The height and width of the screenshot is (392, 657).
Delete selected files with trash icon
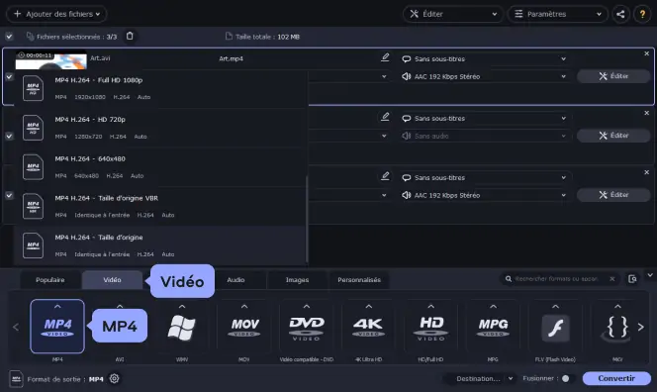pyautogui.click(x=130, y=36)
